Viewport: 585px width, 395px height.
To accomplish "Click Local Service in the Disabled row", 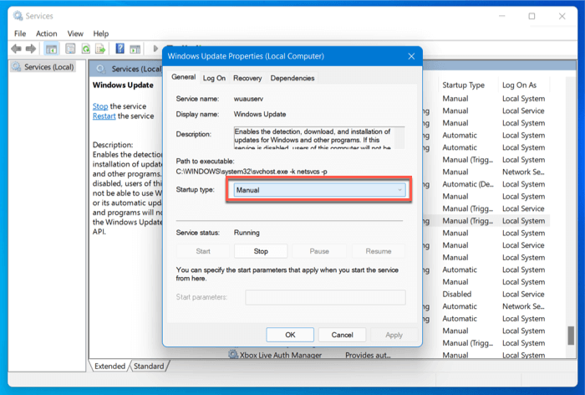I will point(523,294).
